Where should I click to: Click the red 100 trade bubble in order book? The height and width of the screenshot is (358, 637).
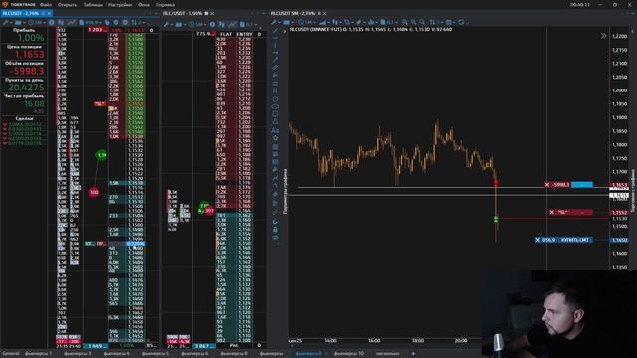(x=94, y=192)
